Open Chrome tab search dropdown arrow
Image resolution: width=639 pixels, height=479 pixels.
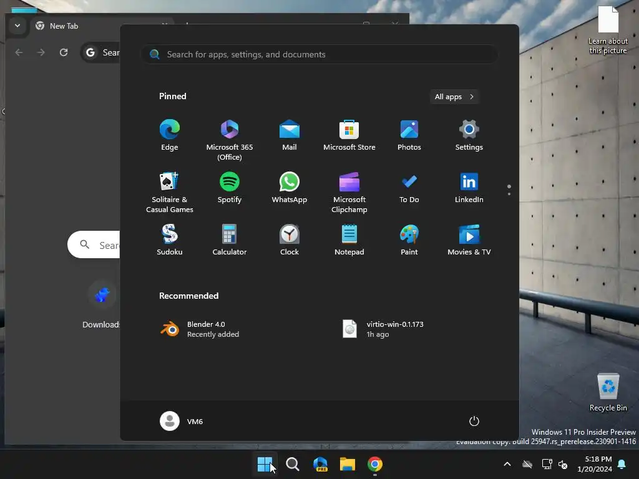point(17,26)
